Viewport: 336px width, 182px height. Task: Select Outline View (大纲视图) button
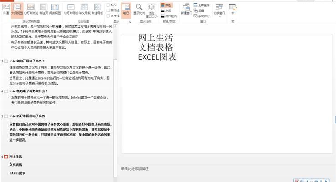coord(17,9)
